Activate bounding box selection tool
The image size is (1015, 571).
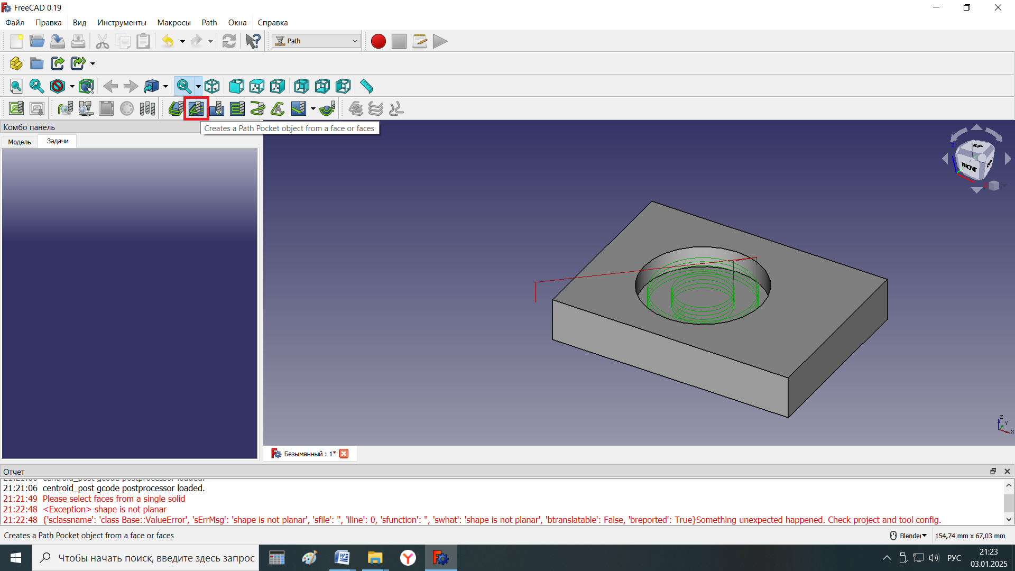86,86
